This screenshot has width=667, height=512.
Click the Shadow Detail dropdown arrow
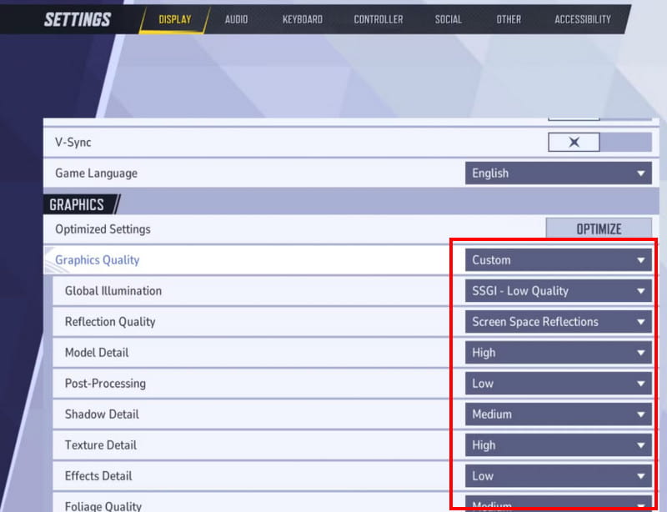[640, 414]
